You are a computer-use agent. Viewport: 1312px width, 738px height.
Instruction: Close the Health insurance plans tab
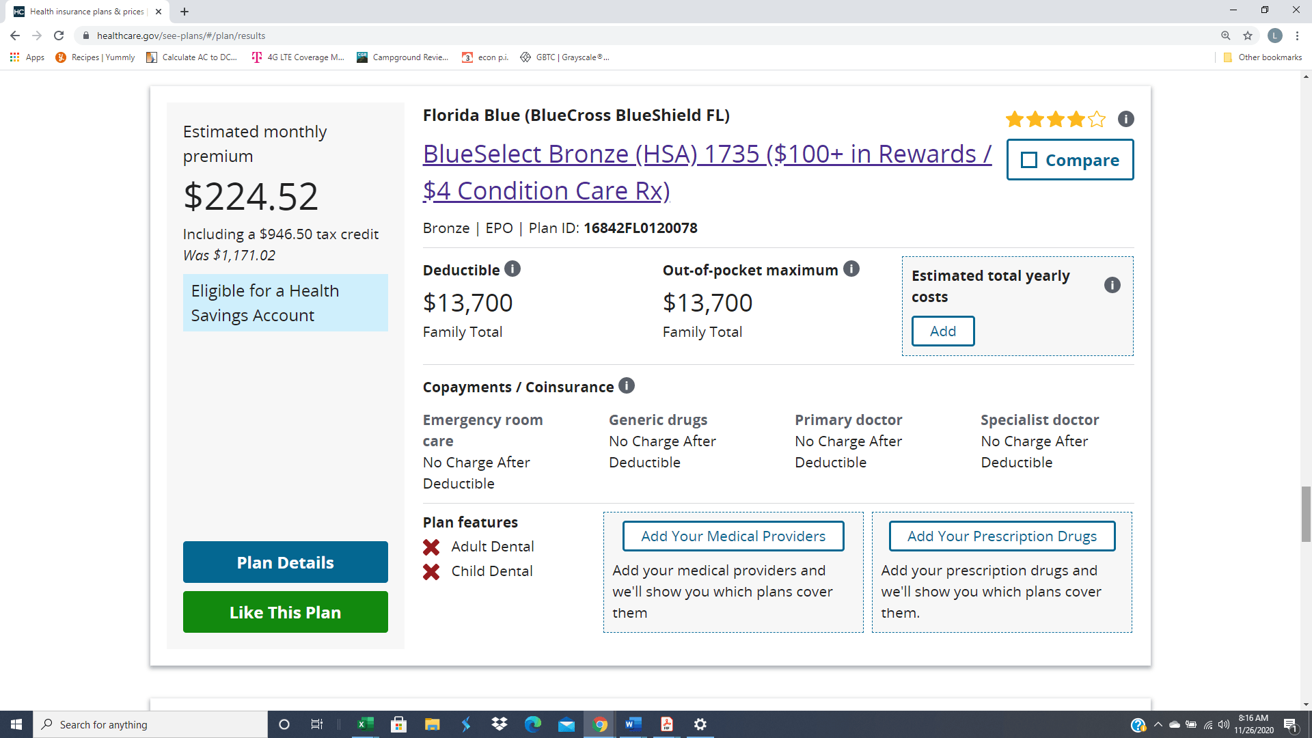pos(159,12)
